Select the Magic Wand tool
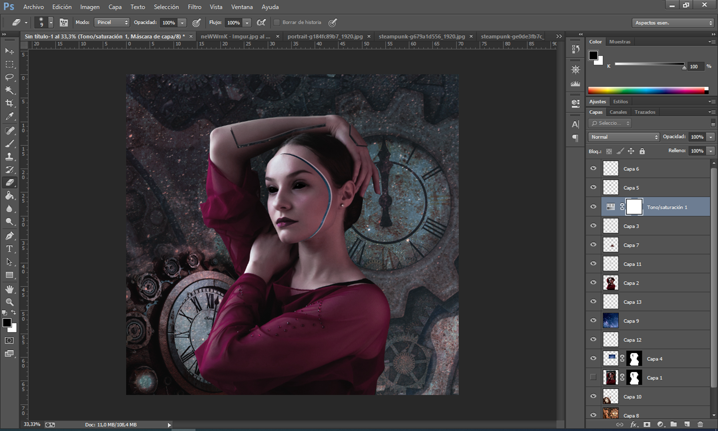This screenshot has width=718, height=431. point(10,90)
